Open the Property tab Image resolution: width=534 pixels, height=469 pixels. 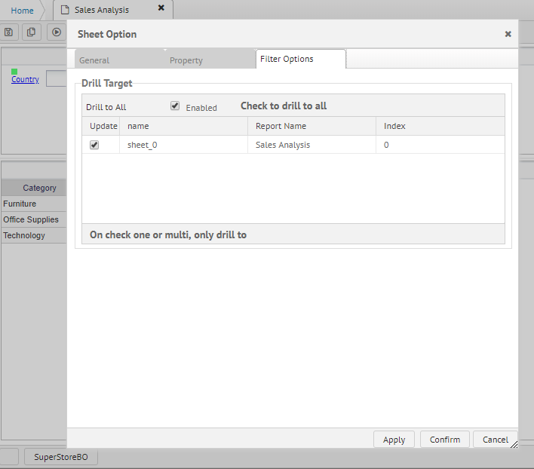click(186, 60)
